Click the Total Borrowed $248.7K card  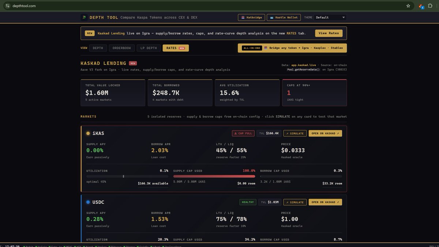pos(180,93)
